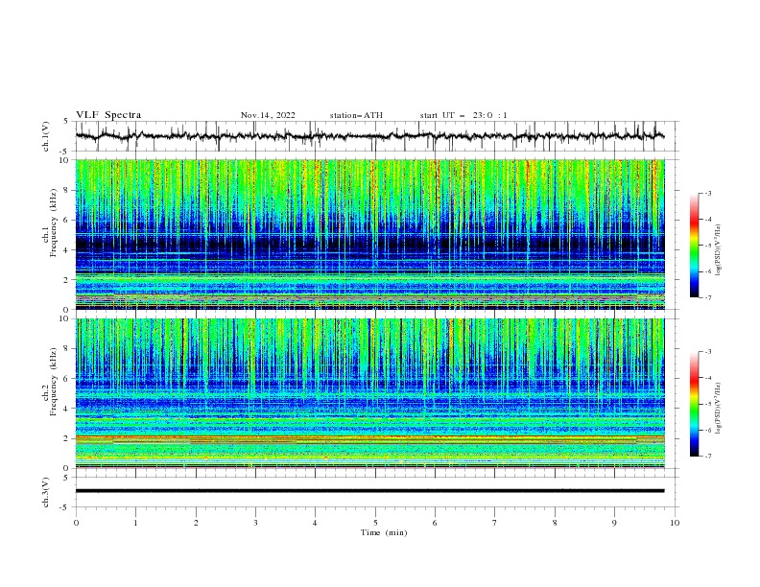760x587 pixels.
Task: Click the "-7" label on ch.2 colorbar
Action: click(x=707, y=457)
